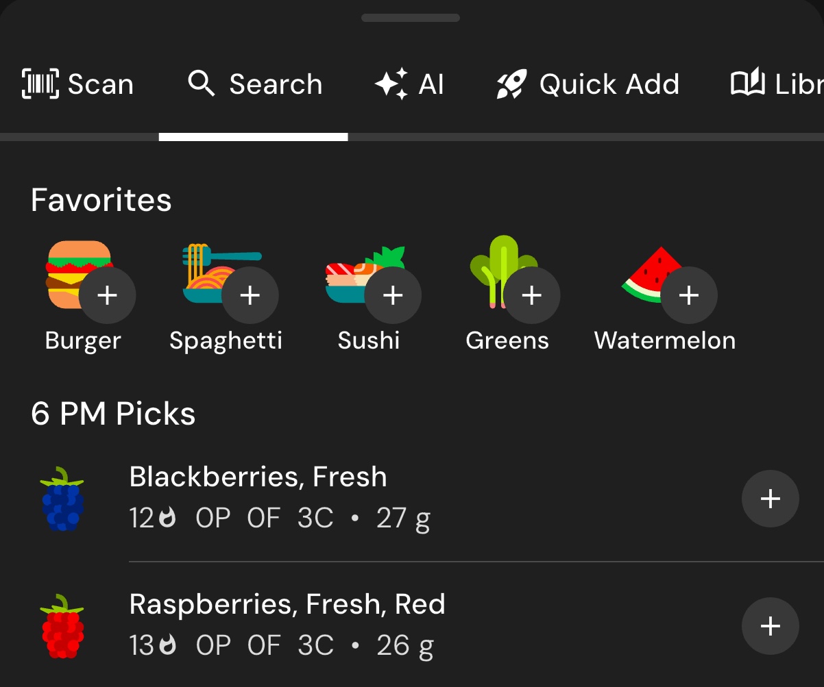Open the Quick Add tab
This screenshot has height=687, width=824.
pos(587,84)
